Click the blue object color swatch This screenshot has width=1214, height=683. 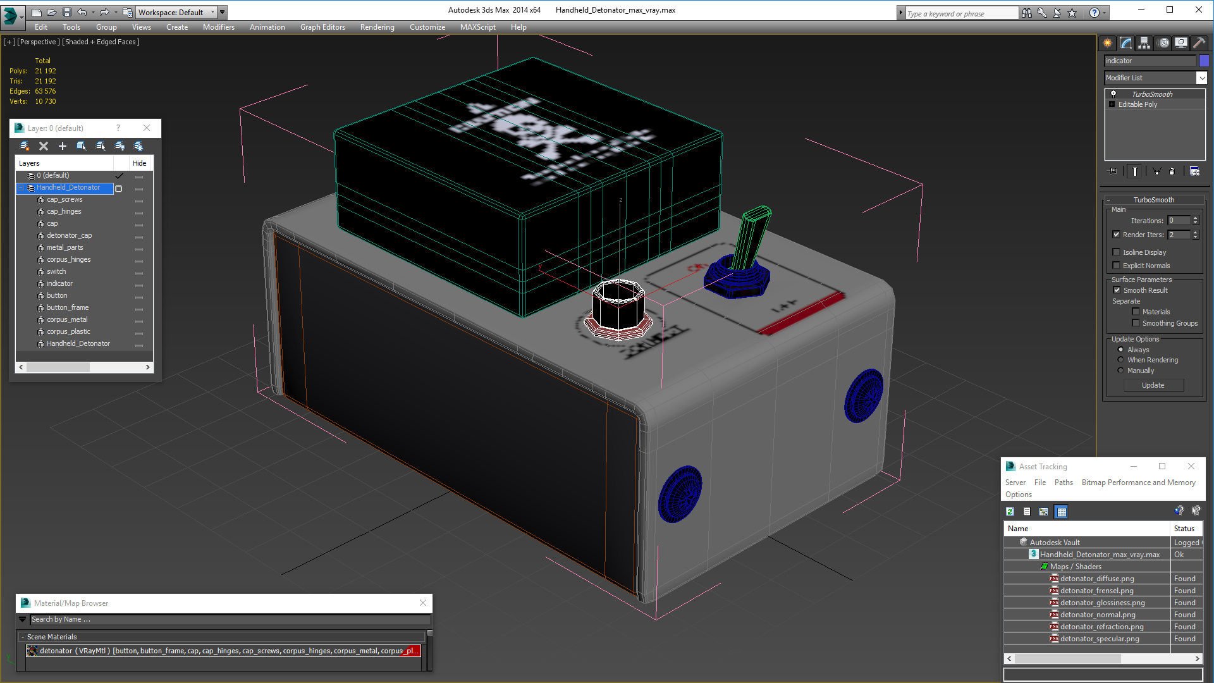tap(1204, 61)
